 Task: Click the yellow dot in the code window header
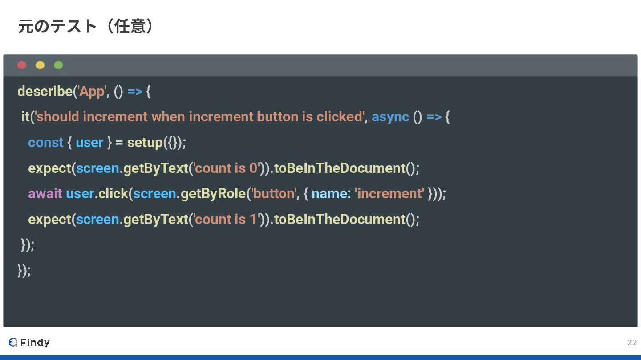click(40, 65)
